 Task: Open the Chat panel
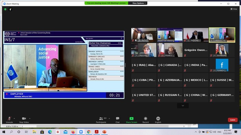(x=118, y=120)
